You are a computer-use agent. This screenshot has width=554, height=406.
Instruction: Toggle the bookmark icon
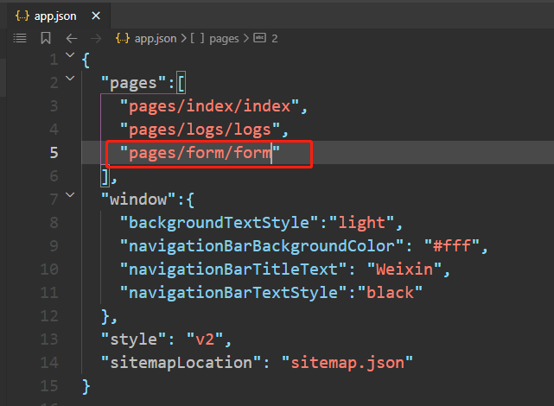pyautogui.click(x=46, y=38)
